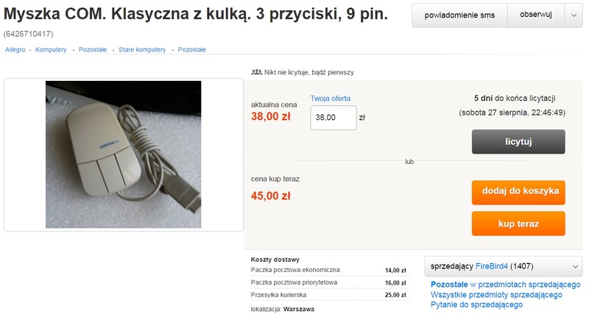589x314 pixels.
Task: Open the Stare komputery breadcrumb
Action: (142, 49)
